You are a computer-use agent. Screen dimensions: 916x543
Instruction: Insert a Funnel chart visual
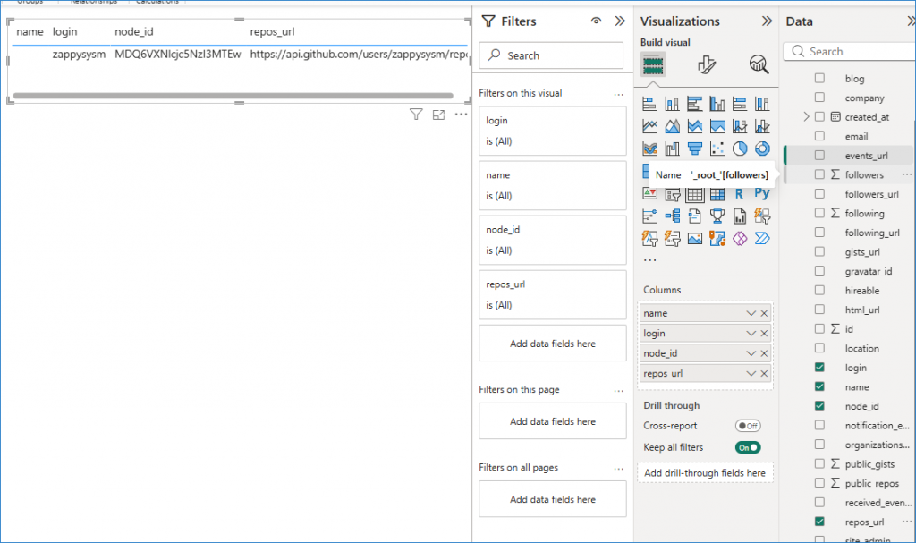[x=694, y=149]
